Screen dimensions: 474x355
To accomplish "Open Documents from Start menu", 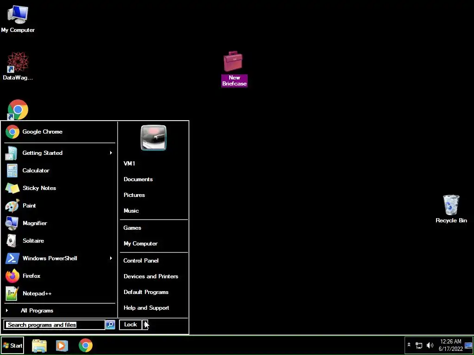I will point(138,179).
